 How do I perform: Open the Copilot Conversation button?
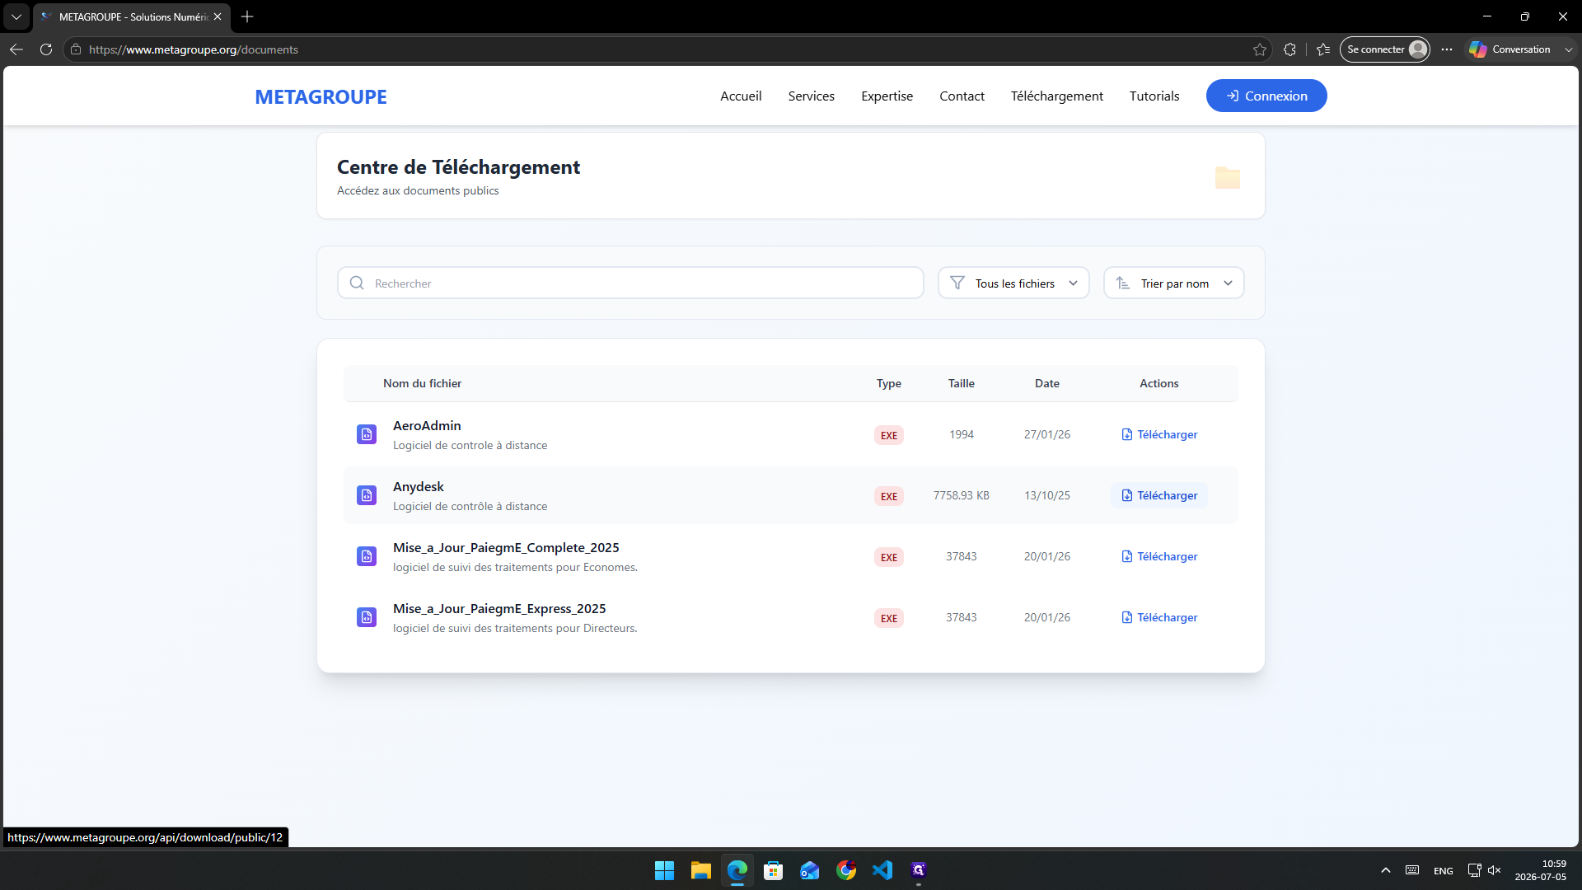[x=1509, y=49]
